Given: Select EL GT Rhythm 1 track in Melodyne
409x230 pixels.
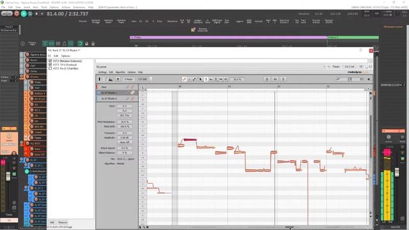Looking at the screenshot, I should (x=116, y=93).
